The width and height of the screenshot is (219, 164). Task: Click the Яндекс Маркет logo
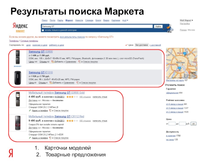(20, 27)
